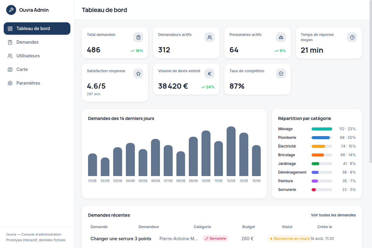Click the 02/08 bar in the chart
Image resolution: width=372 pixels, height=248 pixels.
pos(105,167)
